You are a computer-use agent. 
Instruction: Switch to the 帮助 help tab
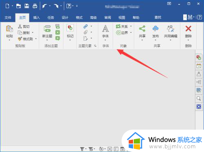click(x=136, y=17)
